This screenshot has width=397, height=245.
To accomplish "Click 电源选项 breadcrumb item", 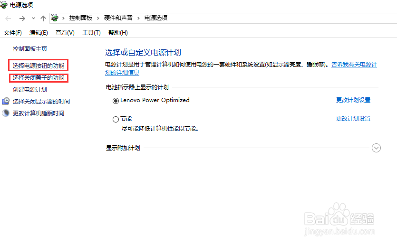I will click(x=156, y=18).
